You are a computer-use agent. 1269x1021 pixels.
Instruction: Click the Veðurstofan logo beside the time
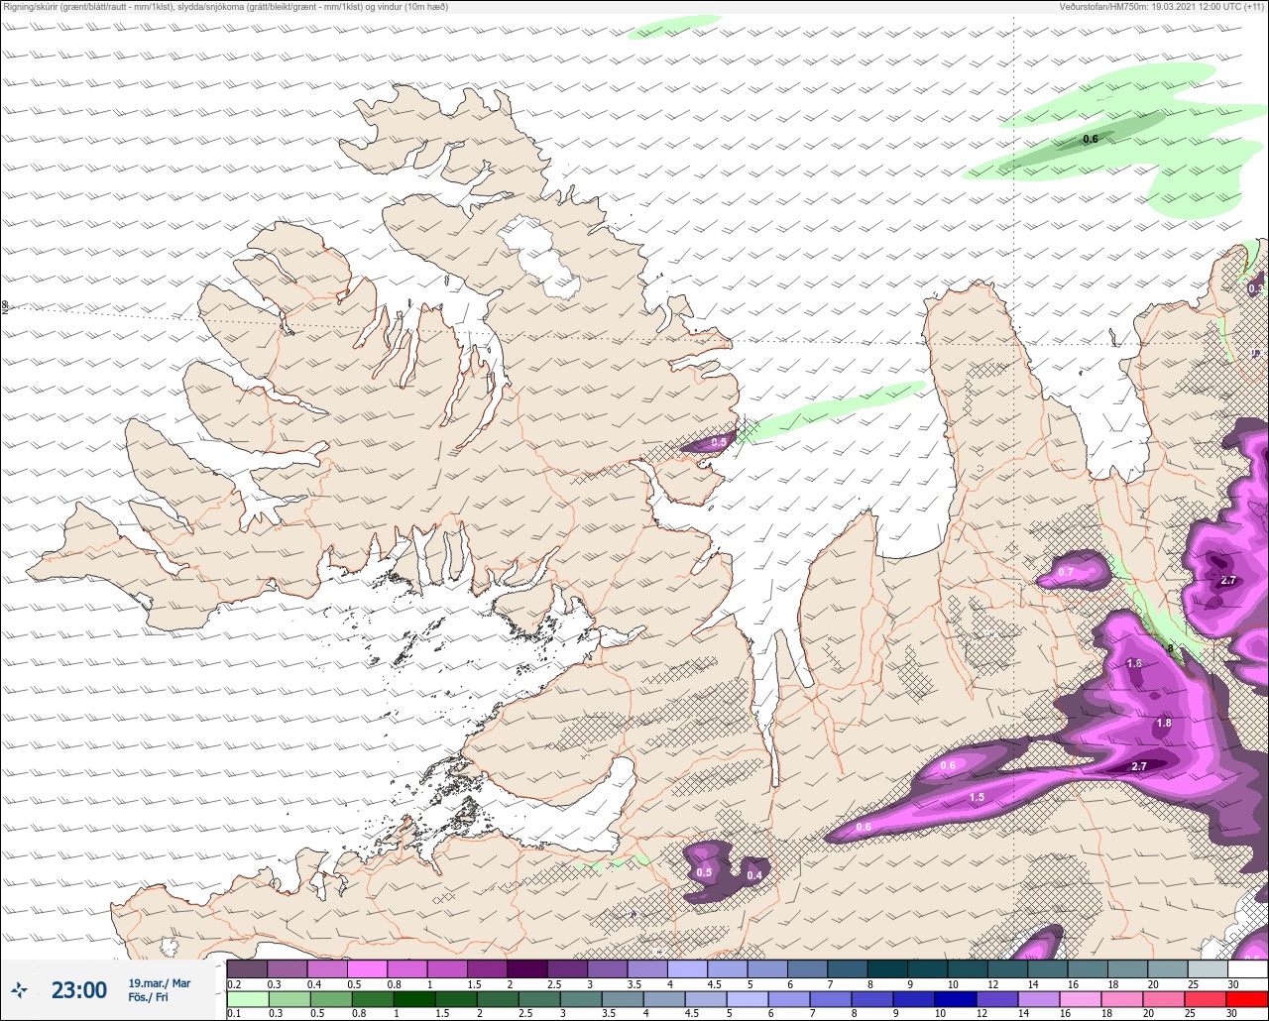(20, 989)
